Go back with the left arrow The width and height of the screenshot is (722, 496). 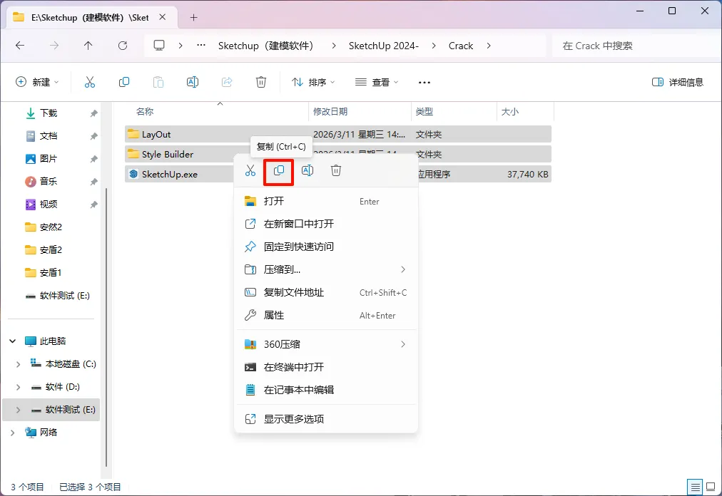[x=20, y=45]
